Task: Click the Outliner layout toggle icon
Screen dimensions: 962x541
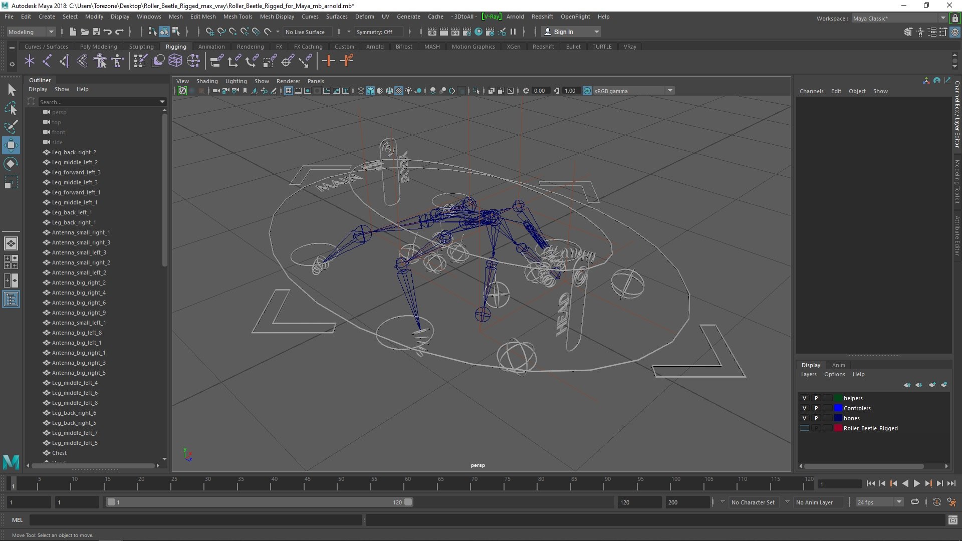Action: (x=11, y=300)
